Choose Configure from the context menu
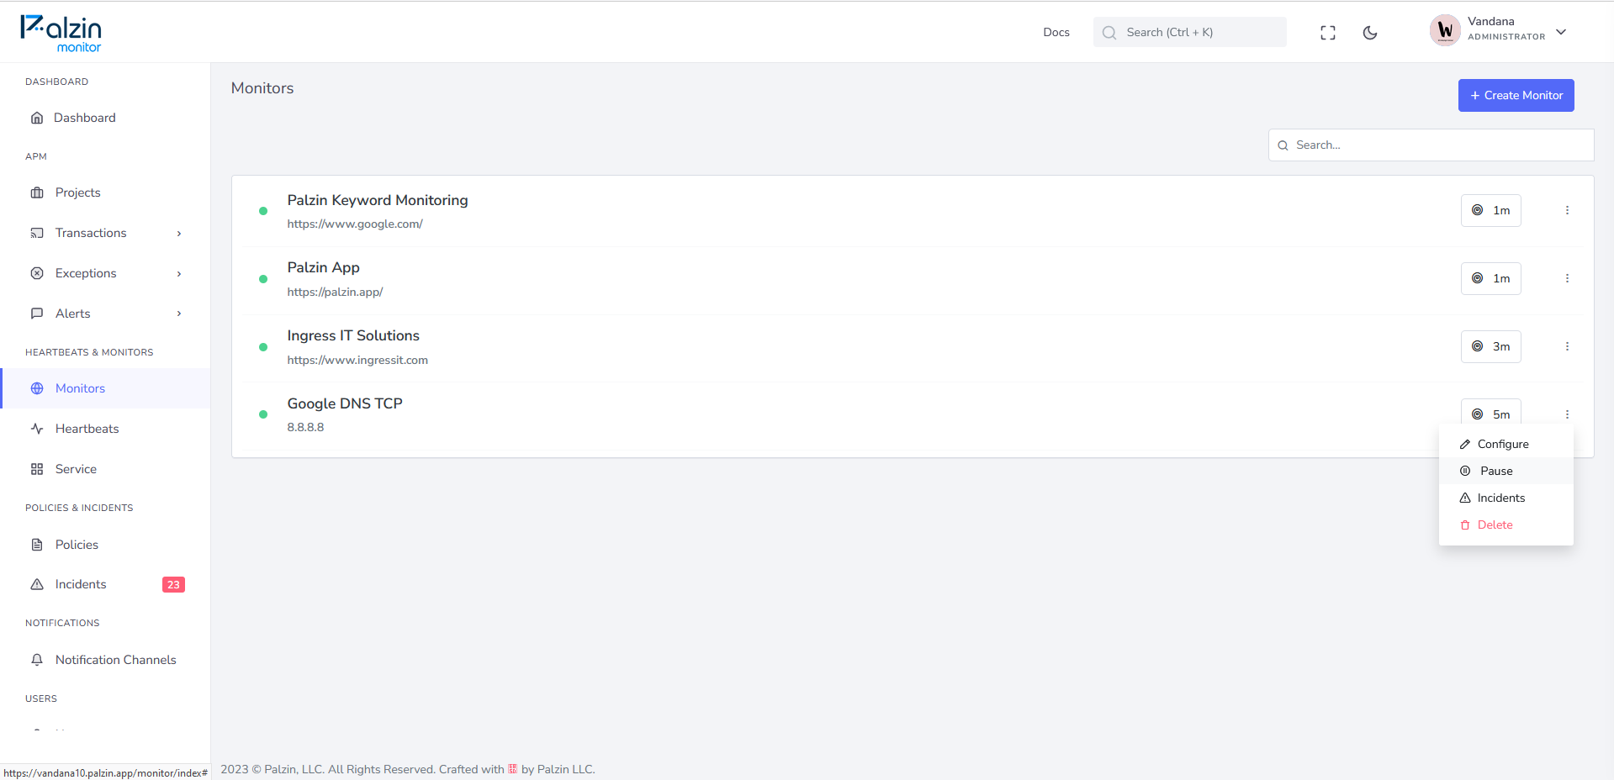1614x780 pixels. point(1506,444)
